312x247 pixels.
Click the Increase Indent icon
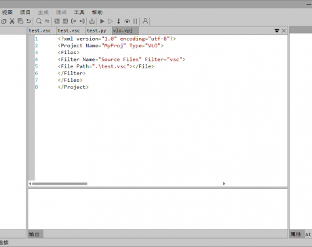point(57,21)
